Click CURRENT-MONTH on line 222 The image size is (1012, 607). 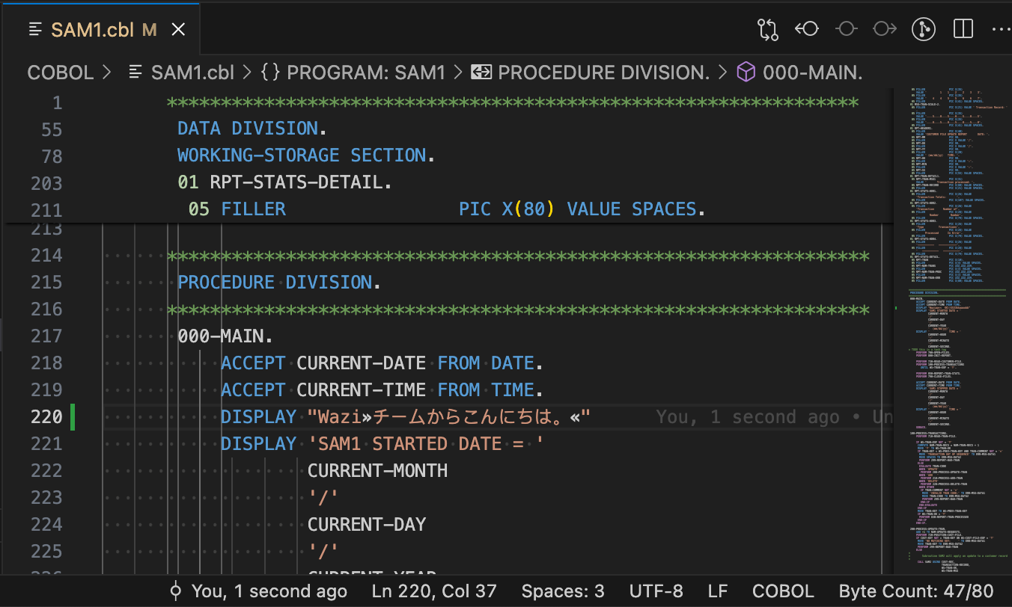(x=377, y=471)
